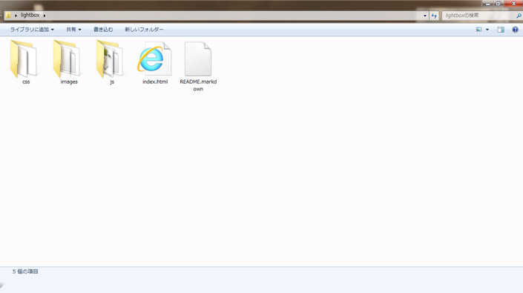Open the view options dropdown arrow
The width and height of the screenshot is (523, 293).
pyautogui.click(x=487, y=30)
